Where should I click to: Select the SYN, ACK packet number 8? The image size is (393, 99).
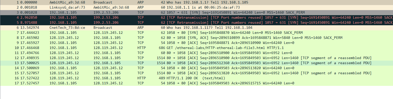click(196, 38)
